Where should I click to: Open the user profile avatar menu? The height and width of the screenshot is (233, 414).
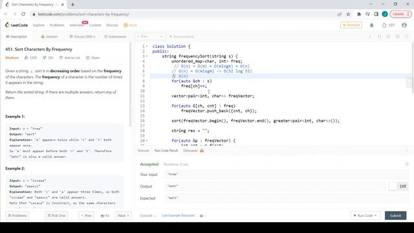click(404, 25)
